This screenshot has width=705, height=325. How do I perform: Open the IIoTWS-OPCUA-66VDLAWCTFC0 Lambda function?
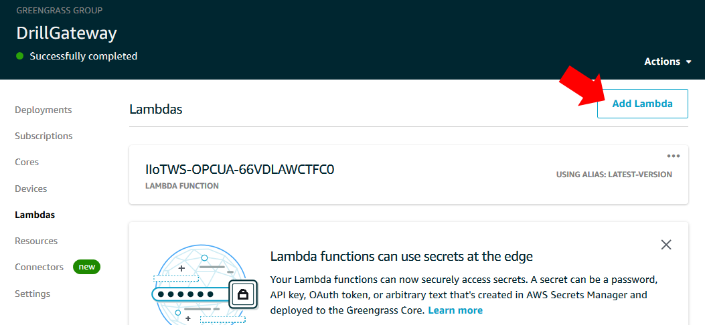[240, 170]
